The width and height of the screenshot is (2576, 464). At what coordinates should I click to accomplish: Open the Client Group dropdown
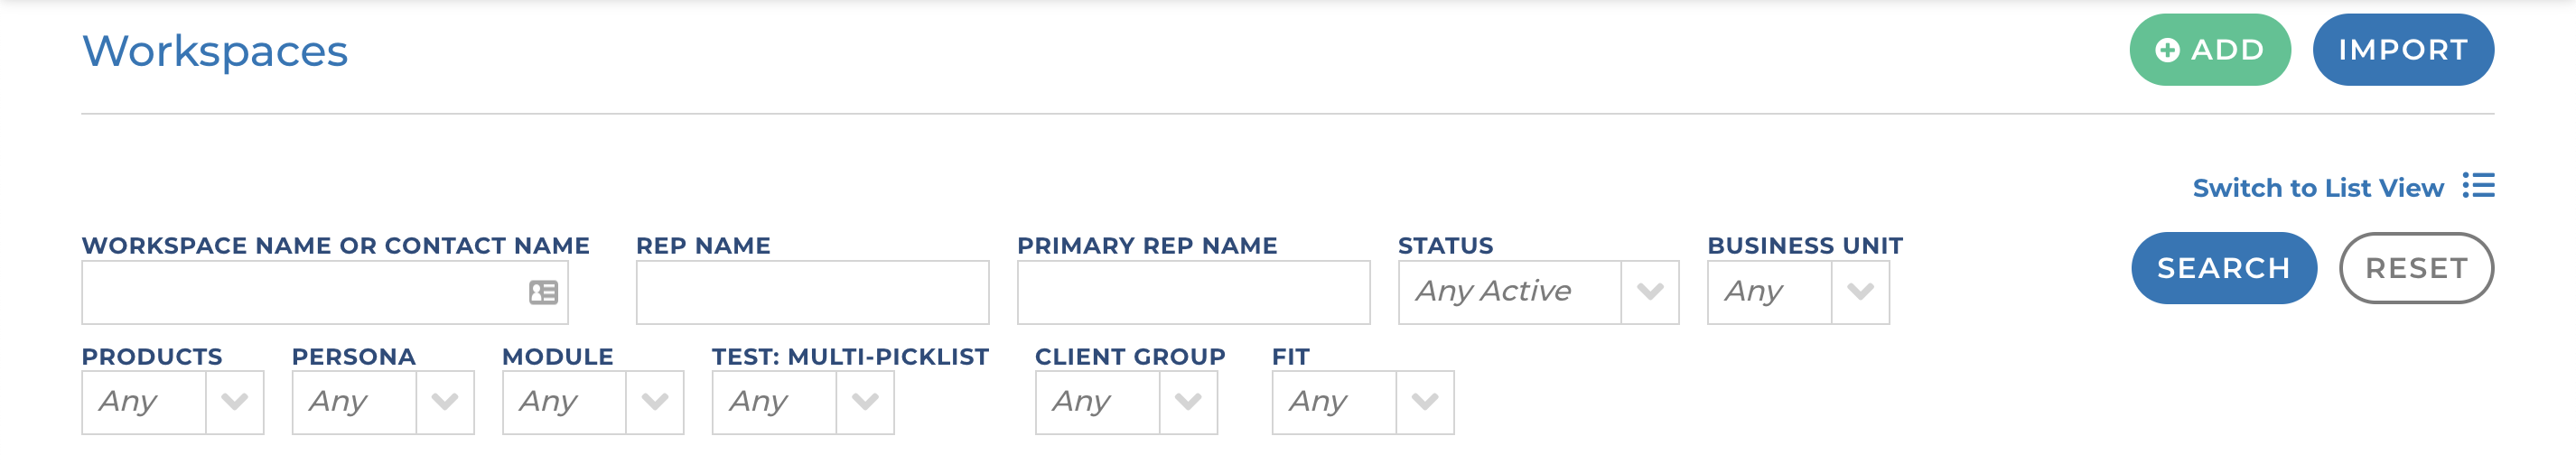tap(1187, 402)
